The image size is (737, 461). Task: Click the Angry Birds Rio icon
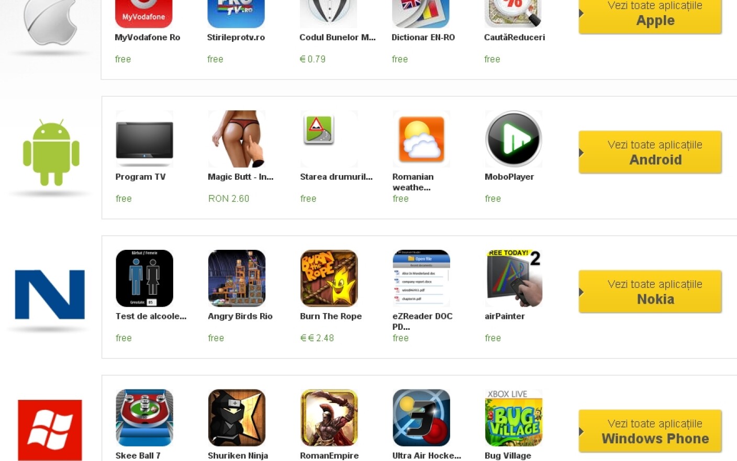point(237,278)
